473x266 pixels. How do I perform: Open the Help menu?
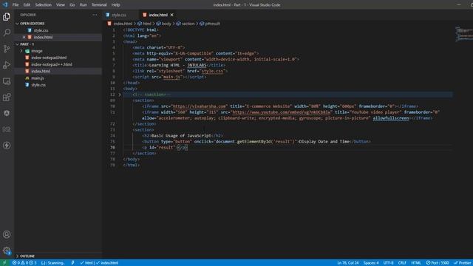pyautogui.click(x=115, y=5)
